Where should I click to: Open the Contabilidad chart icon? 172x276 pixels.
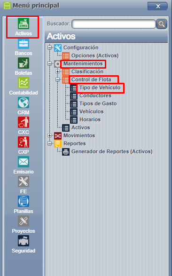coord(23,83)
